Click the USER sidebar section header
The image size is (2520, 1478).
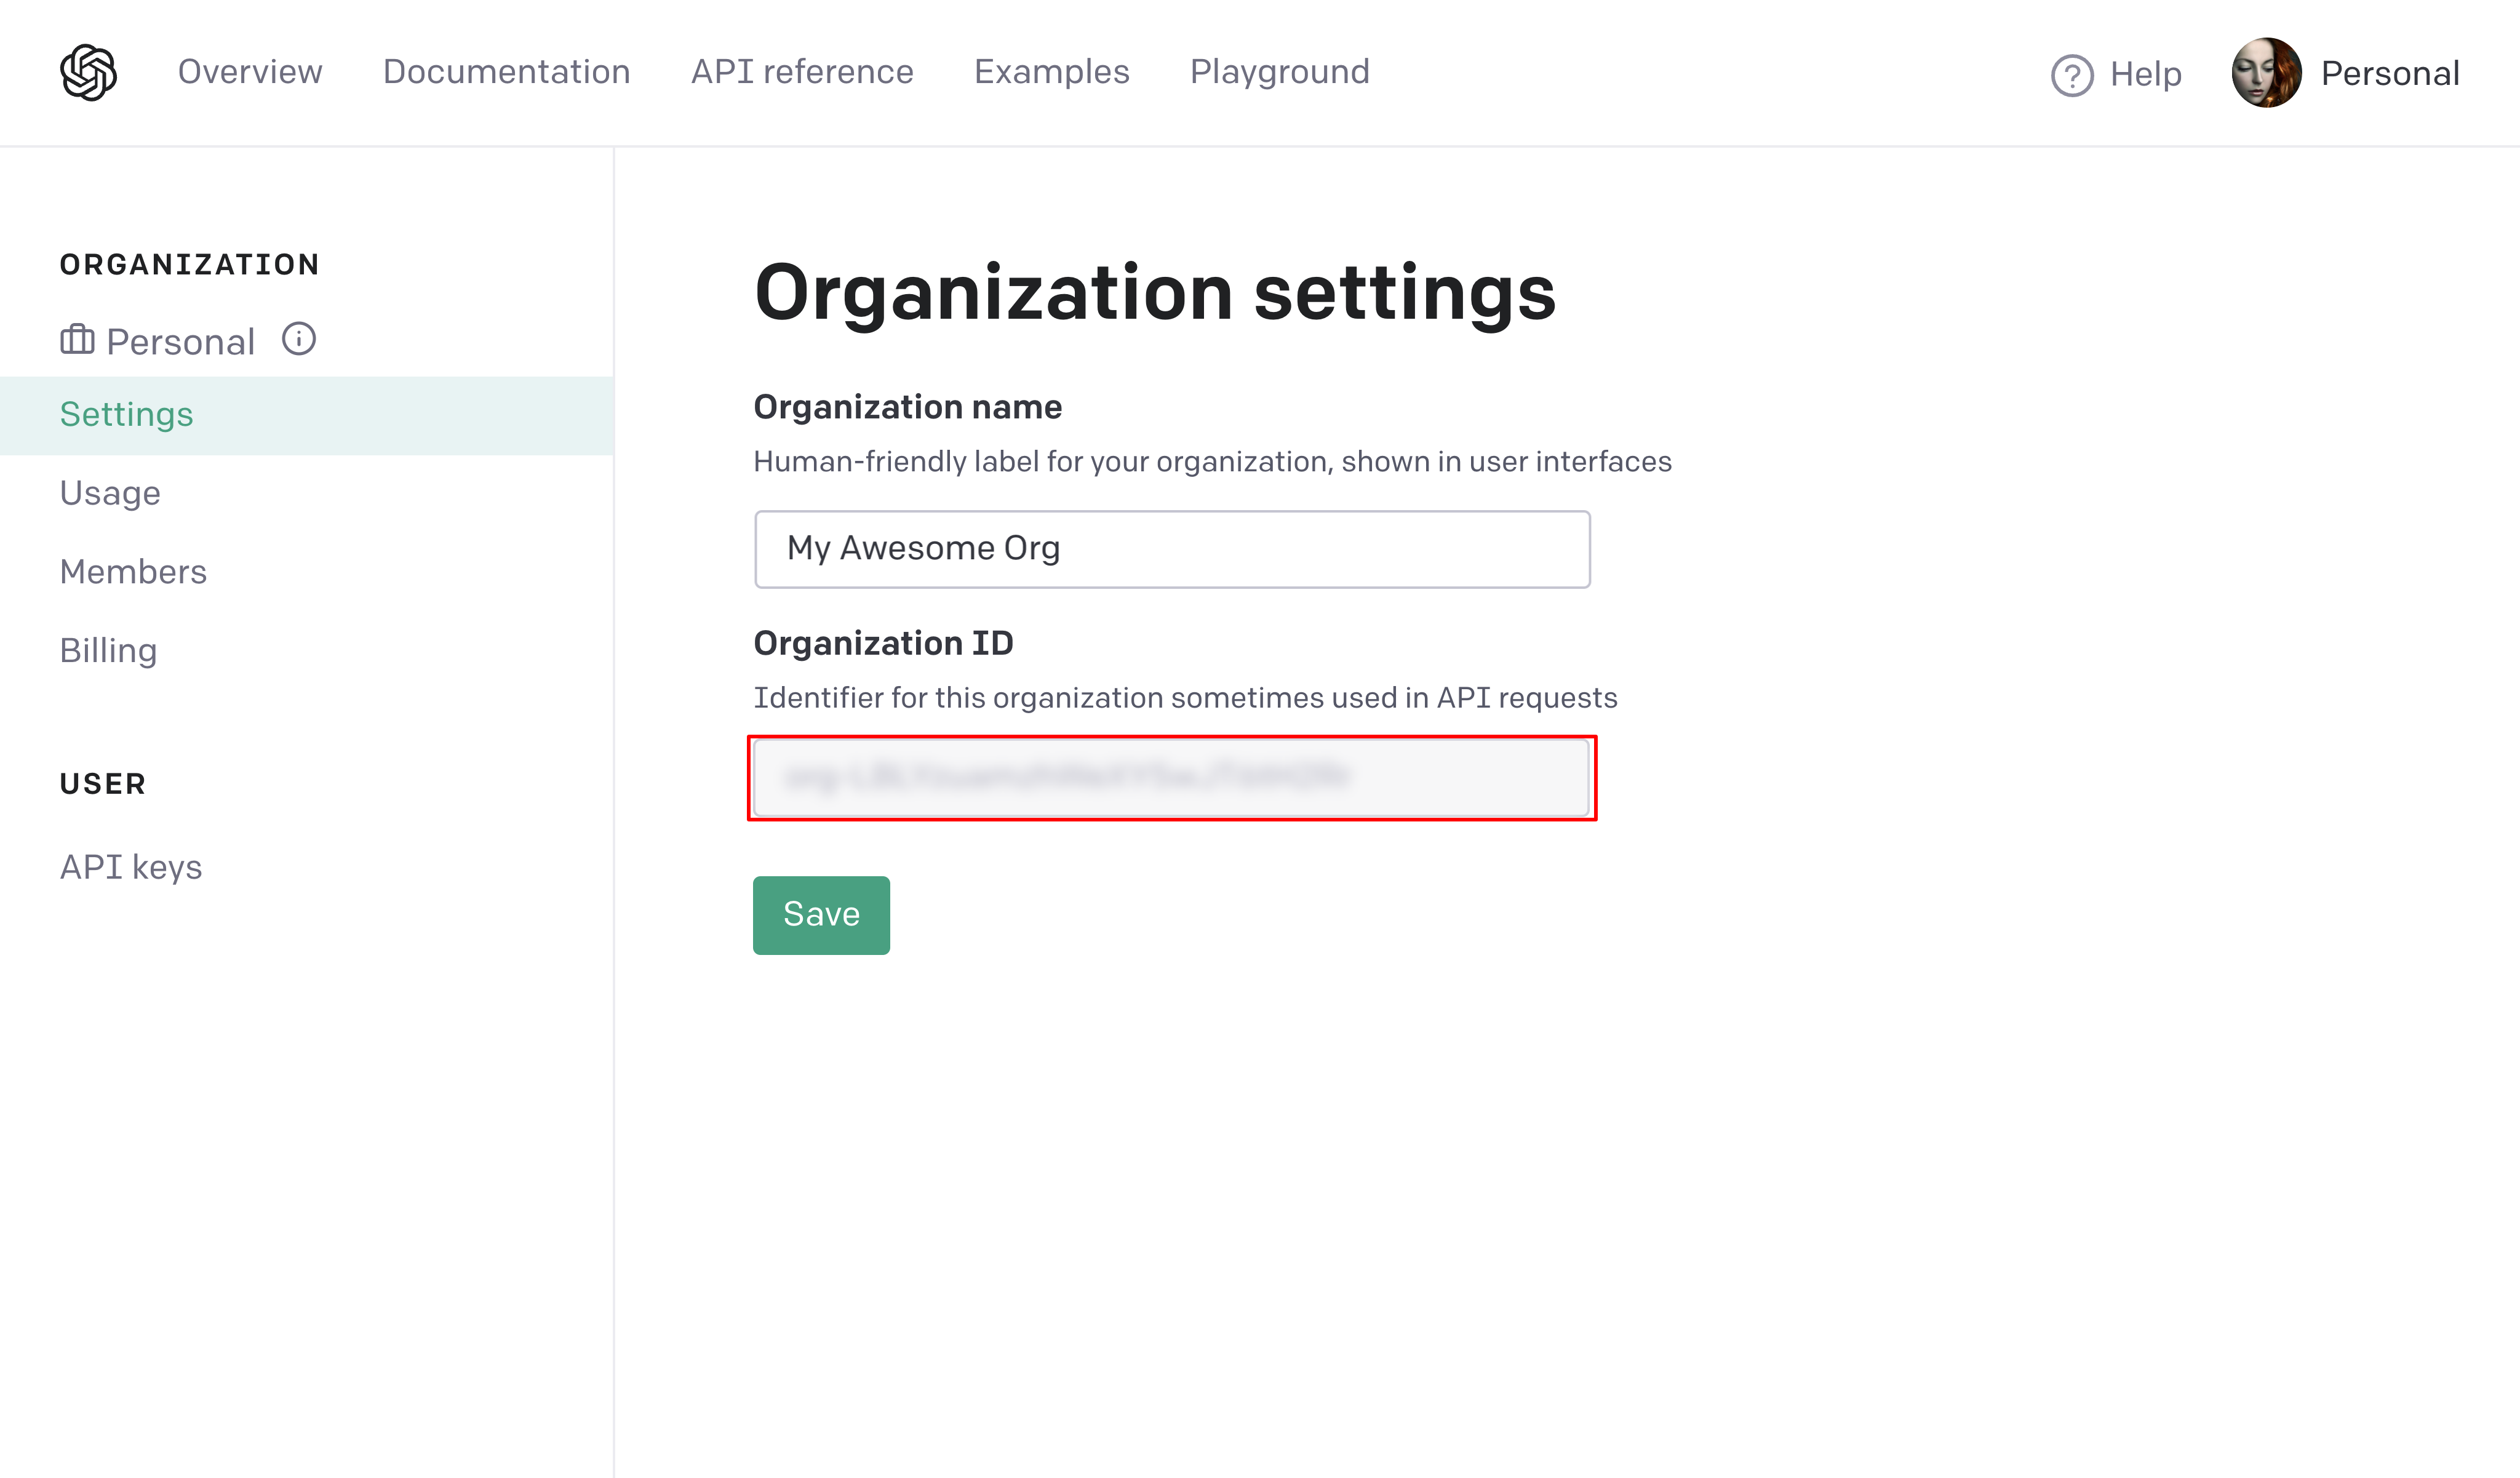(103, 784)
